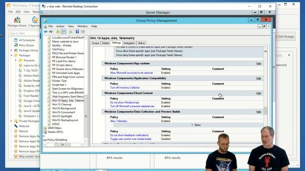305x171 pixels.
Task: Select the Win 10 Cleanup GPO
Action: (x=61, y=104)
